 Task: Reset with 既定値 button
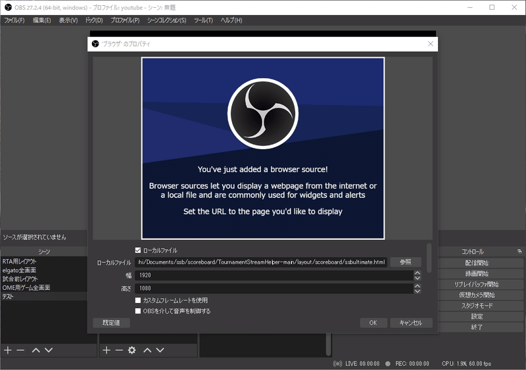point(111,323)
